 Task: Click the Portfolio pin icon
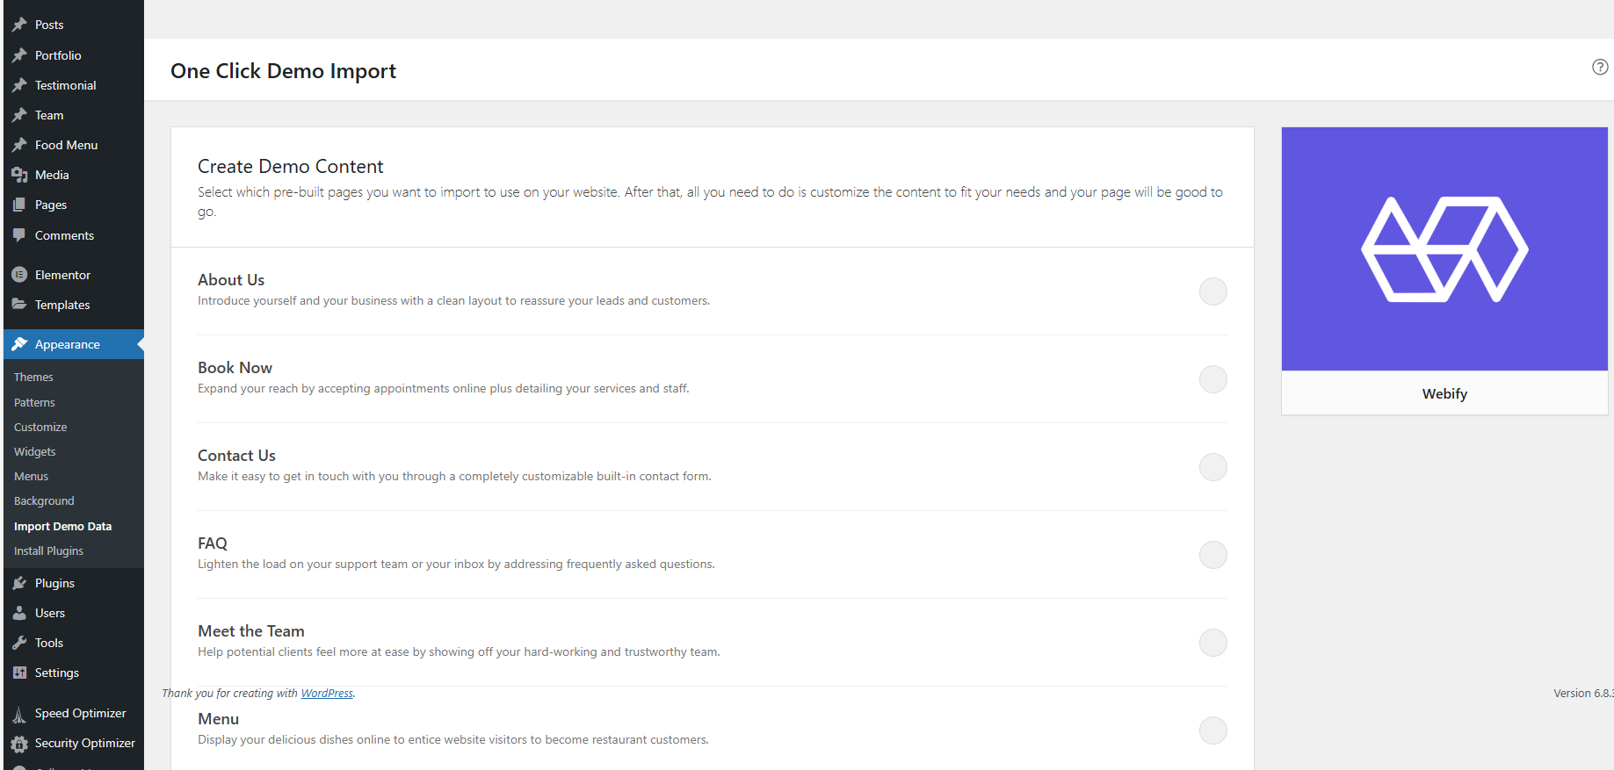pos(19,55)
